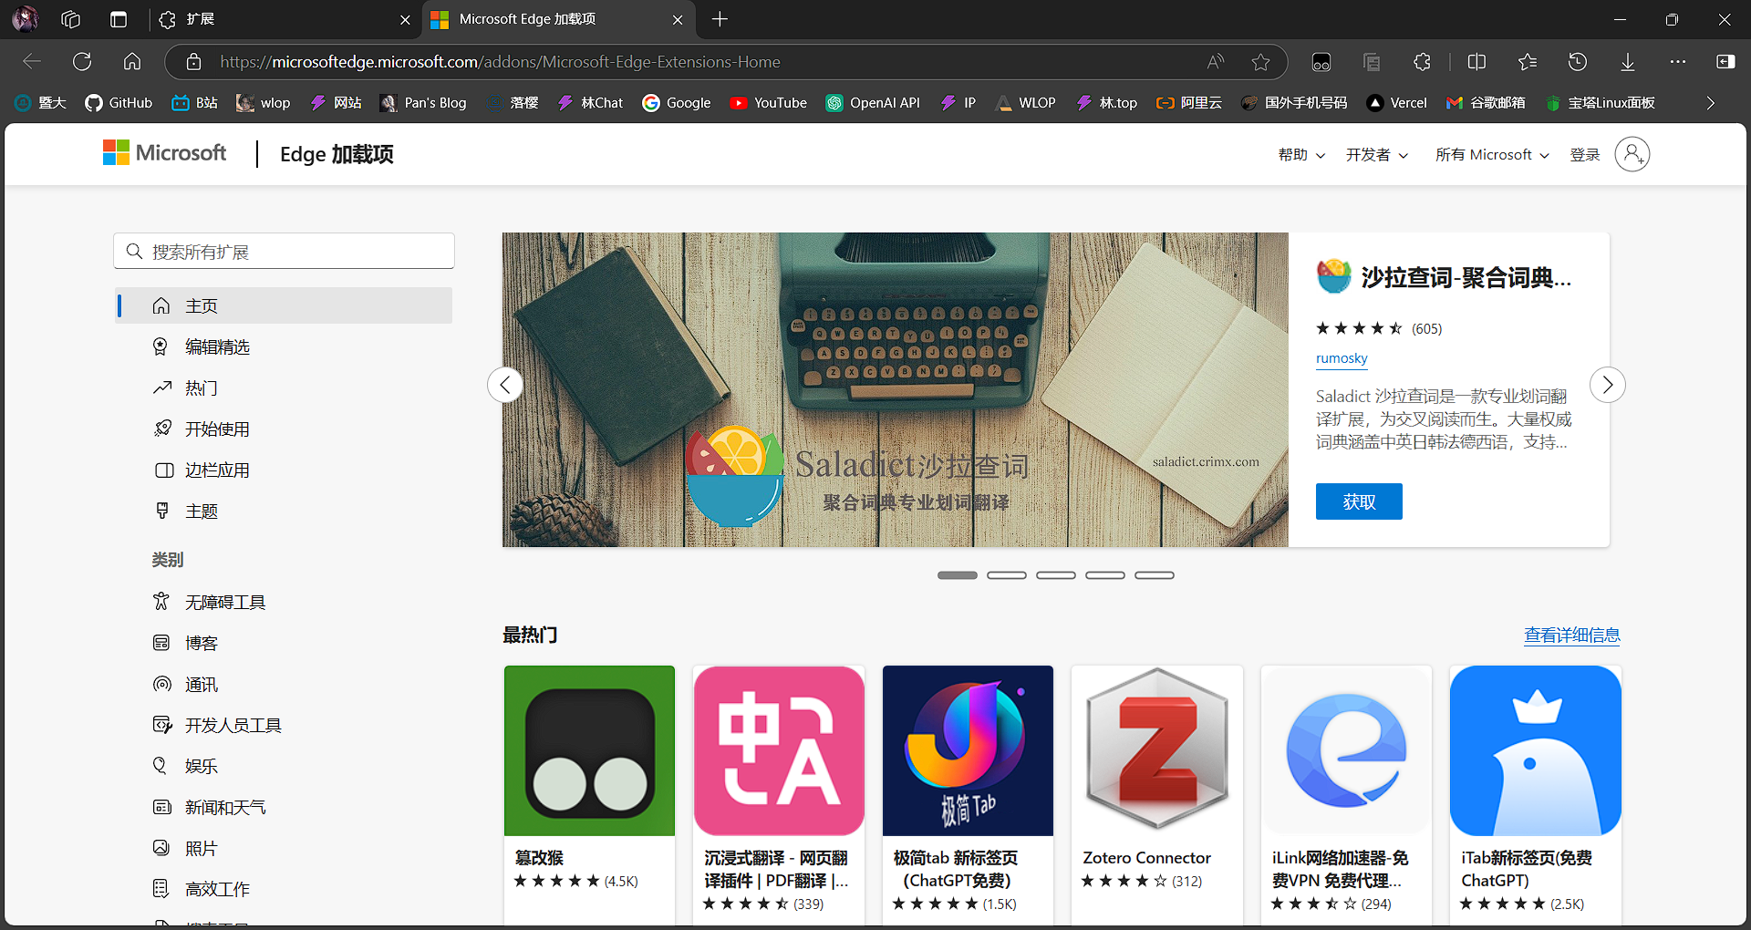Viewport: 1751px width, 930px height.
Task: Open 开始使用 sidebar section
Action: click(285, 429)
